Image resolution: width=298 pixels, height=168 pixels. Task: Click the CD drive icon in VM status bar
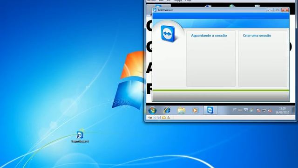pos(155,118)
